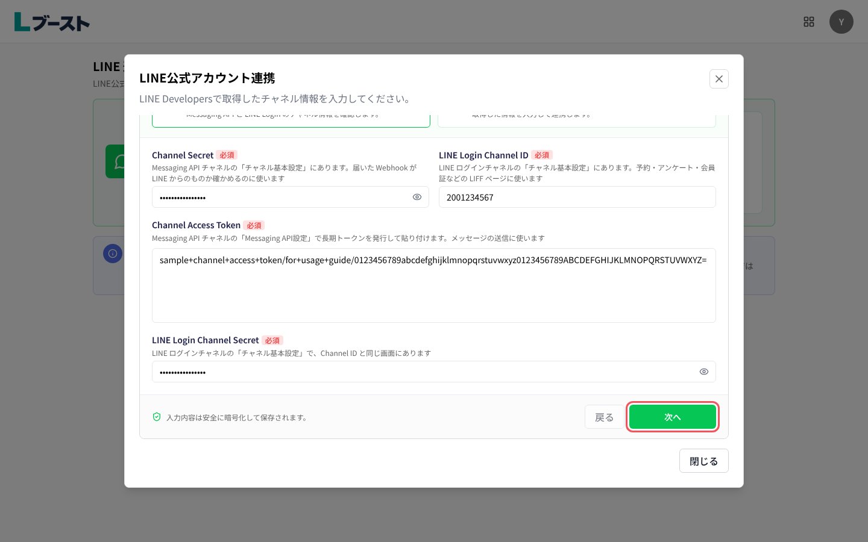Click the 閉じる button
868x542 pixels.
click(703, 461)
